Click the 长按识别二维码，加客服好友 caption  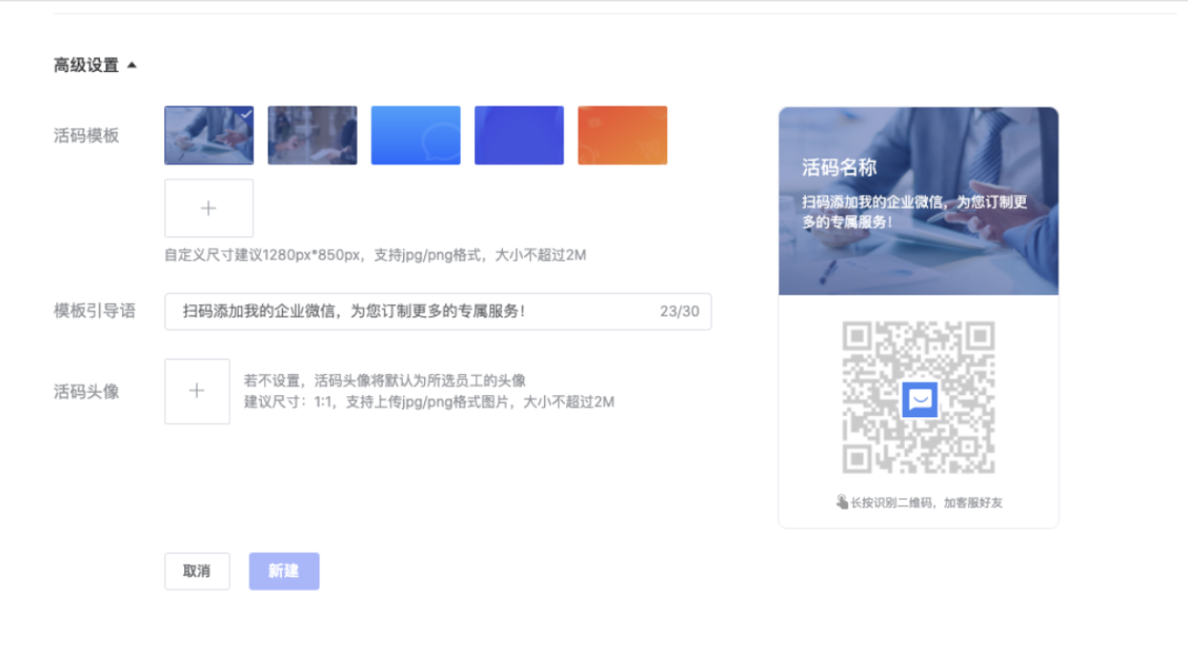[926, 502]
